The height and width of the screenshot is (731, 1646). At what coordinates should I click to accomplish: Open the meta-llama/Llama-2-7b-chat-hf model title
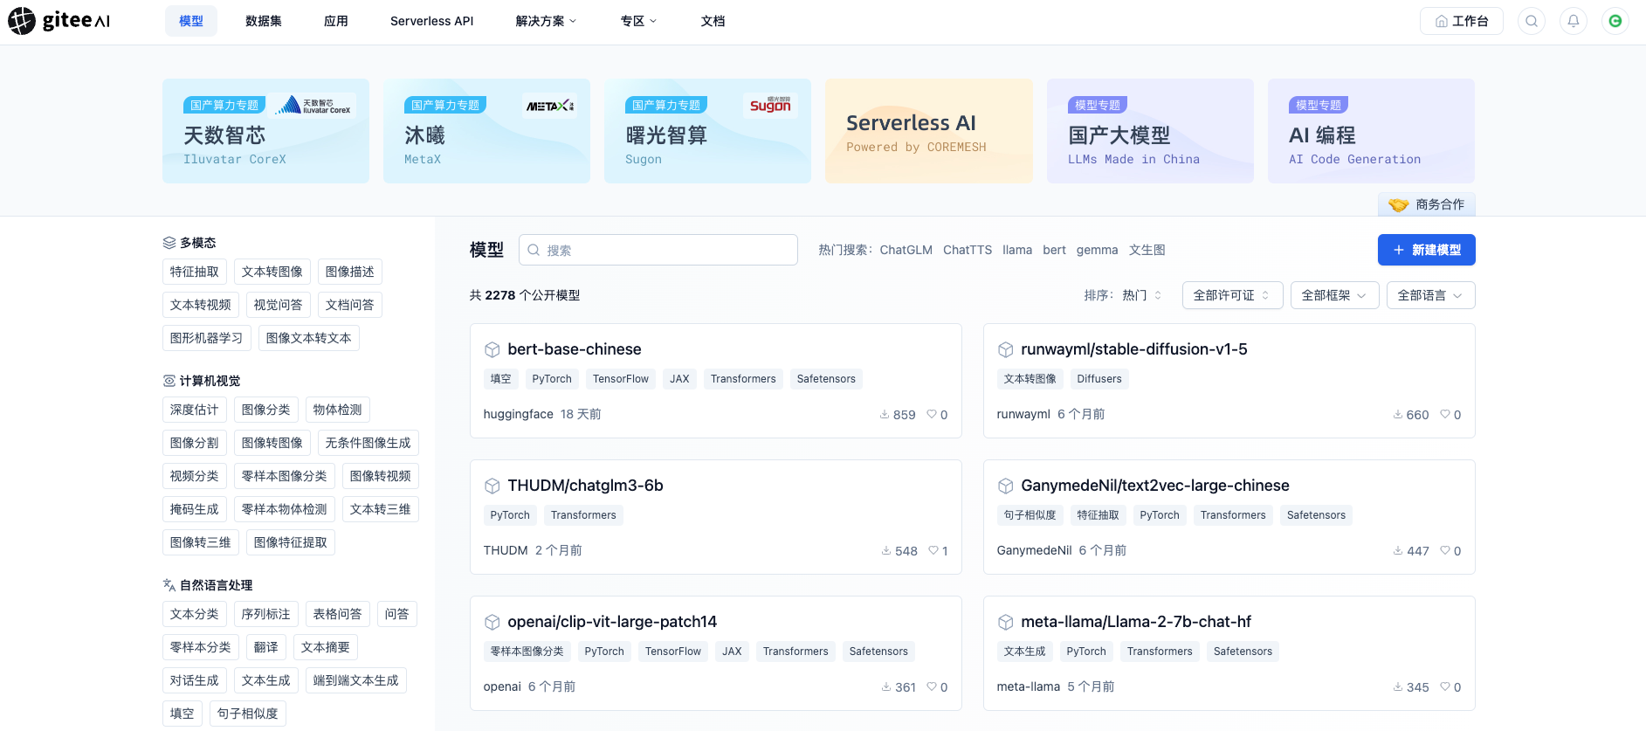(x=1136, y=622)
